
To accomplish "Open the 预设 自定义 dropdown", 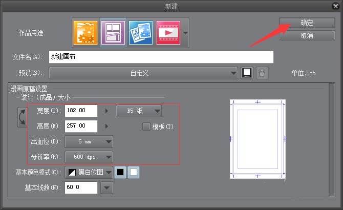I will click(x=143, y=73).
